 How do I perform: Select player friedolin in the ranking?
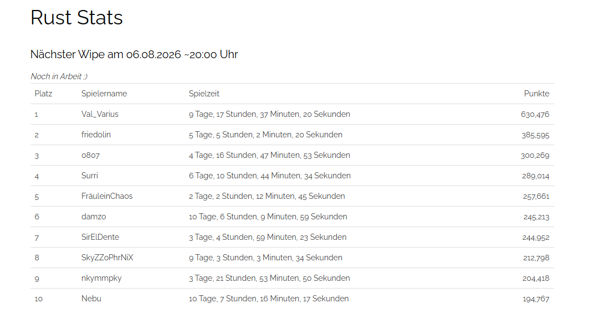(96, 135)
